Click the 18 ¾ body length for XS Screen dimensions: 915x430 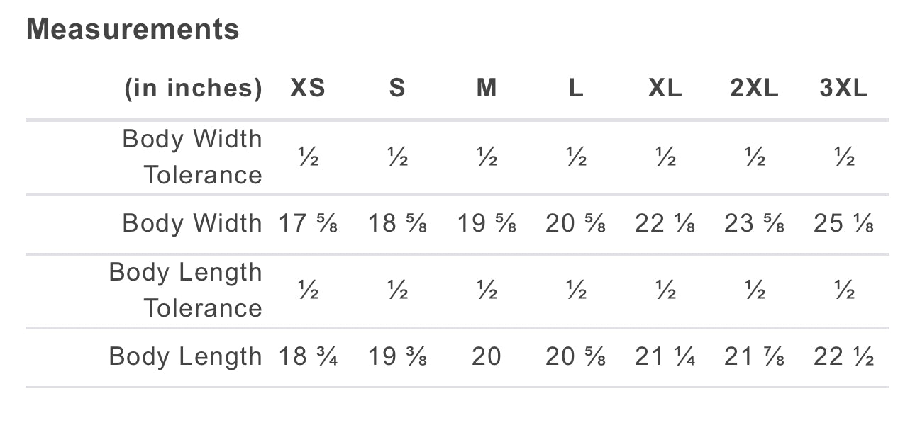308,357
